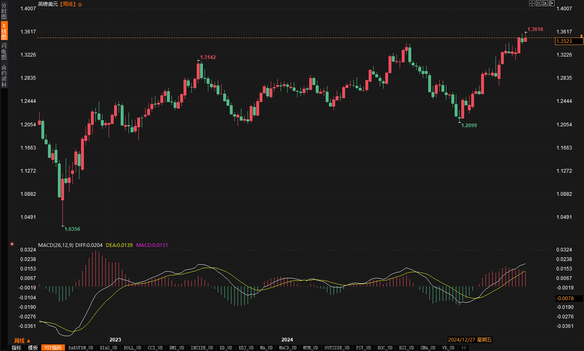The width and height of the screenshot is (584, 351).
Task: Click the magenta MACD:0.0131 value
Action: [152, 245]
